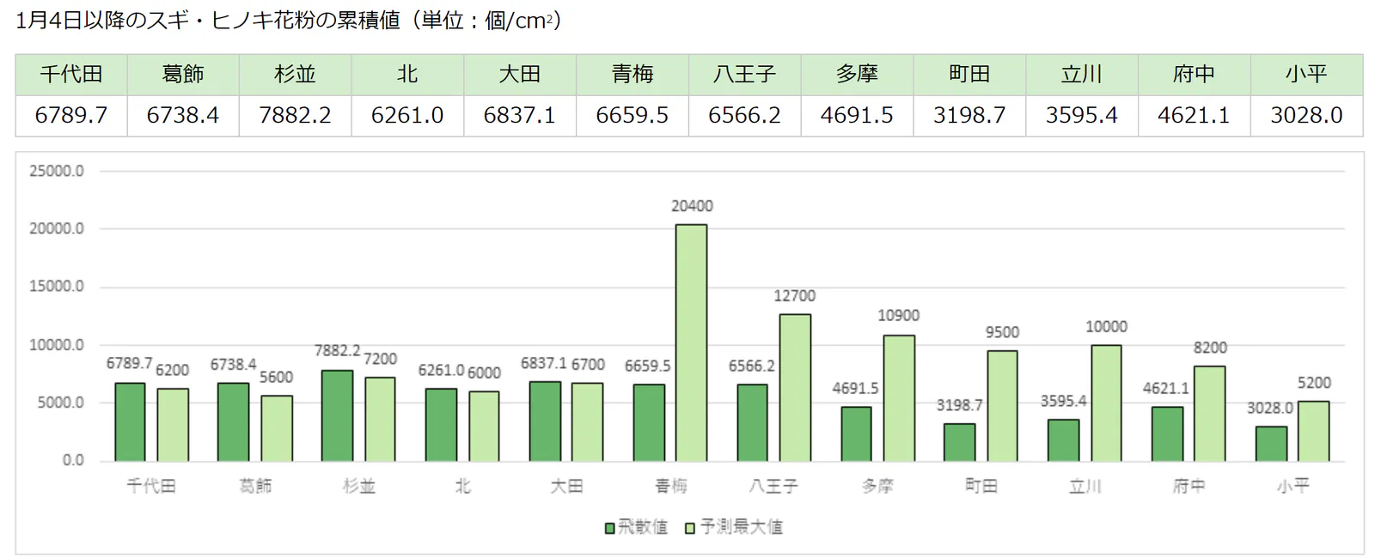Click the 5000.0 y-axis label
This screenshot has width=1375, height=557.
(x=60, y=403)
